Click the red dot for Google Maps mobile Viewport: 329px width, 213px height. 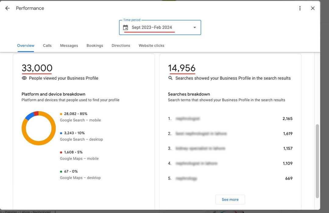(x=61, y=152)
